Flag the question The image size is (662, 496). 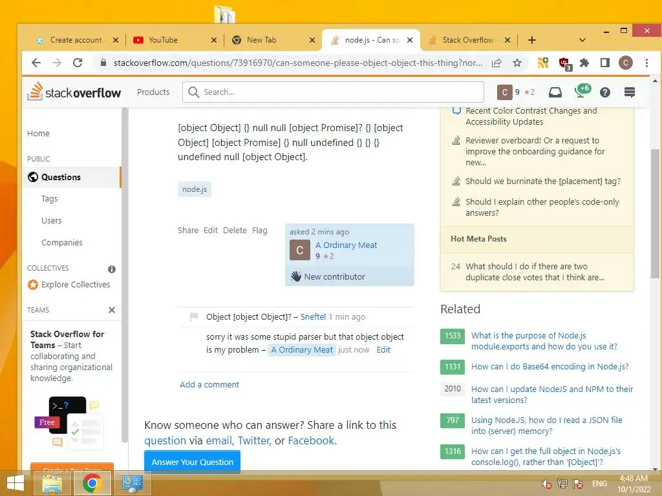[260, 231]
